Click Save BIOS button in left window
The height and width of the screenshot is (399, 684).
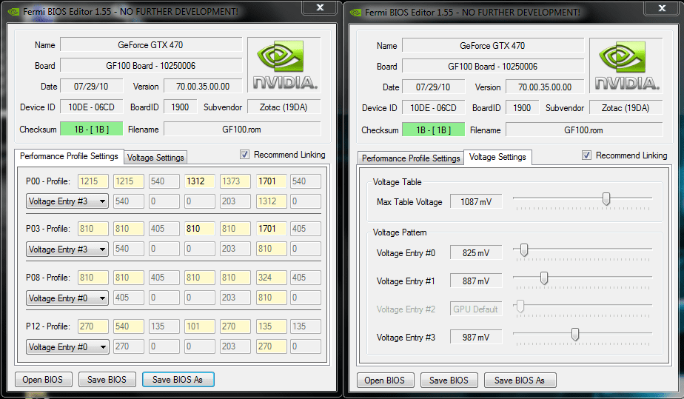click(107, 379)
